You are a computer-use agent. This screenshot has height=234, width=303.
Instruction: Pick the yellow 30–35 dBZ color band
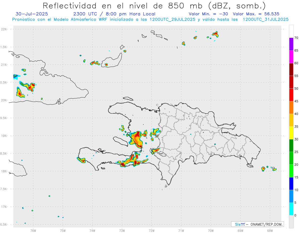291,133
